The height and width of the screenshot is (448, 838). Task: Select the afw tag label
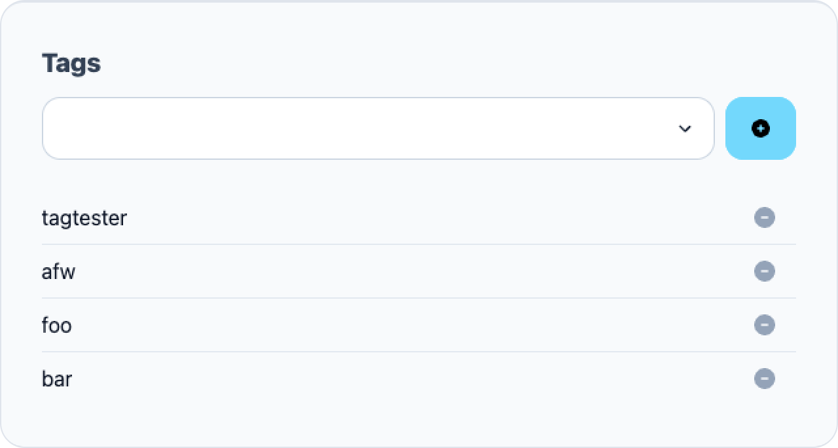[59, 271]
